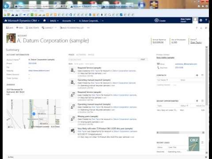
Task: Click NEW in the command bar
Action: (x=19, y=28)
